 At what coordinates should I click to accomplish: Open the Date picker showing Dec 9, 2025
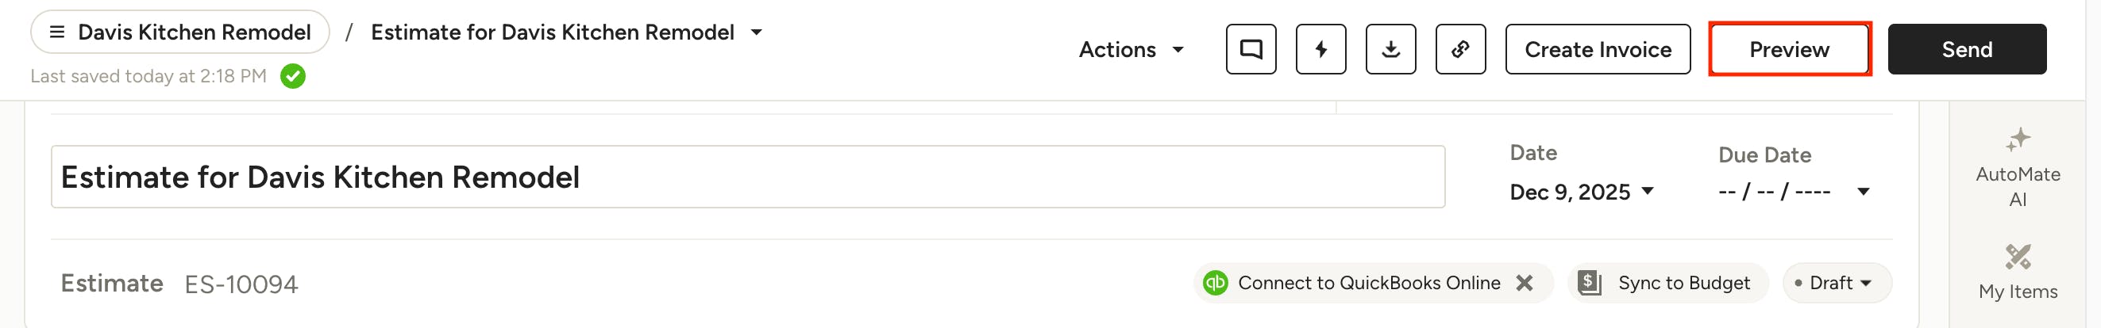(1581, 192)
